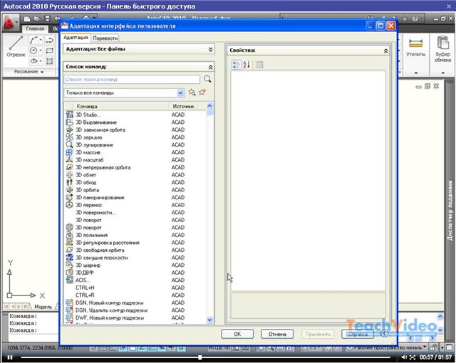Click the Отмена button
The image size is (456, 363).
tap(277, 334)
